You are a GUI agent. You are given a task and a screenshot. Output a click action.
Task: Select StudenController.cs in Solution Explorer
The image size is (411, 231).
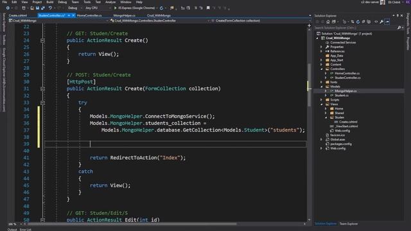[347, 78]
